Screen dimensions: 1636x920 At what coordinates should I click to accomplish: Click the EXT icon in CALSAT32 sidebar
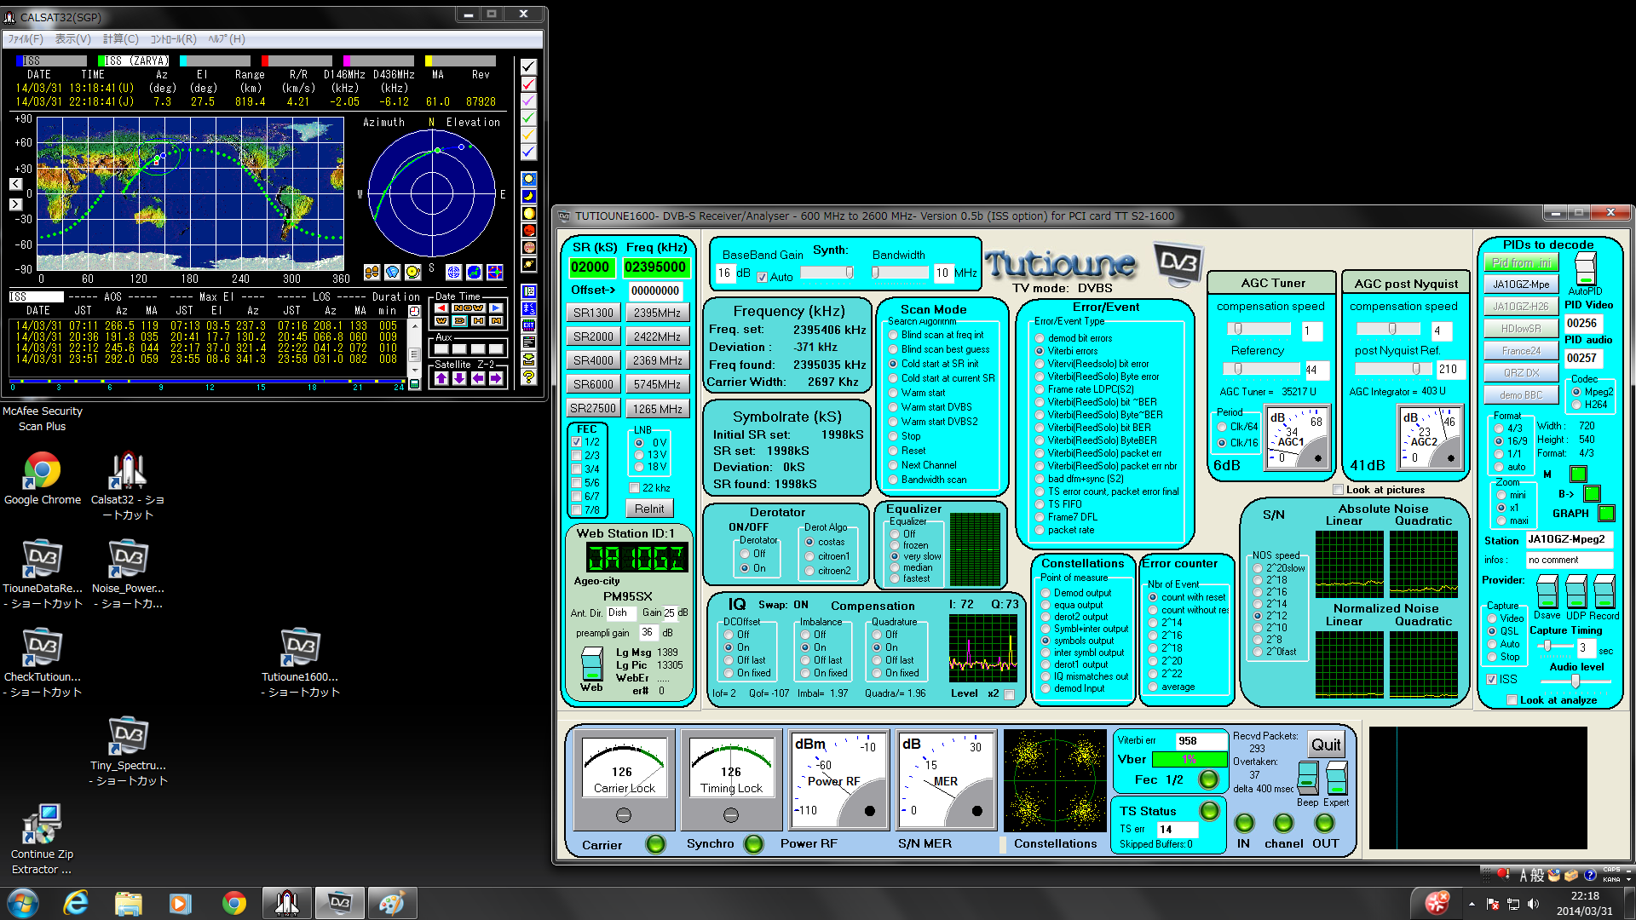(x=529, y=325)
